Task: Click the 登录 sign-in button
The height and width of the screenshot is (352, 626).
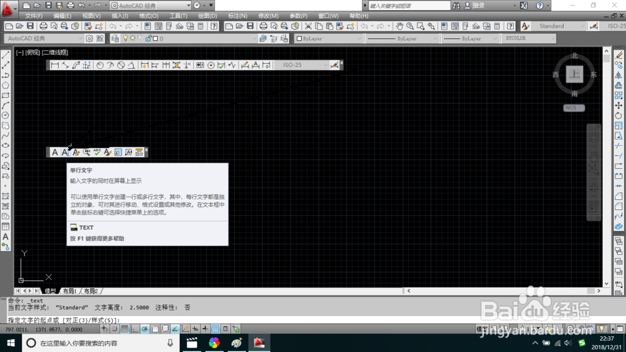Action: coord(475,6)
